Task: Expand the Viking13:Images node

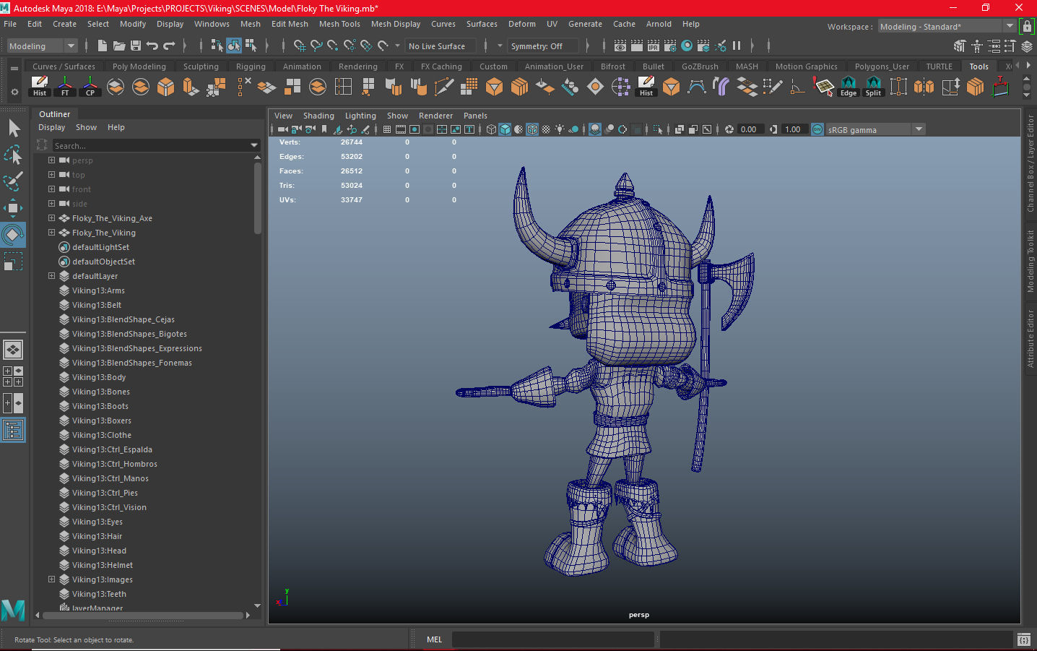Action: pyautogui.click(x=51, y=579)
